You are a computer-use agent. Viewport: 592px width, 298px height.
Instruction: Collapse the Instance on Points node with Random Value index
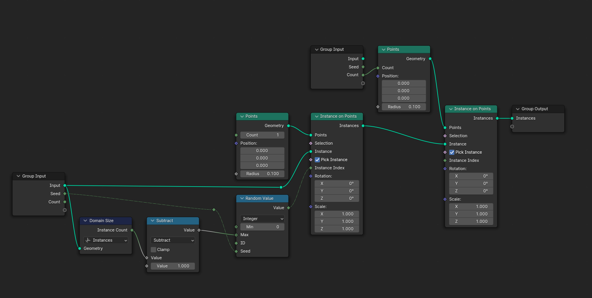point(317,116)
